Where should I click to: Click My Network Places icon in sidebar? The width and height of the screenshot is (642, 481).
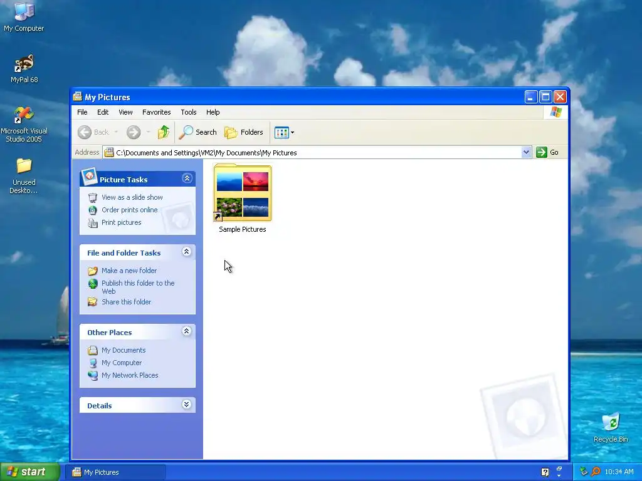pos(93,376)
